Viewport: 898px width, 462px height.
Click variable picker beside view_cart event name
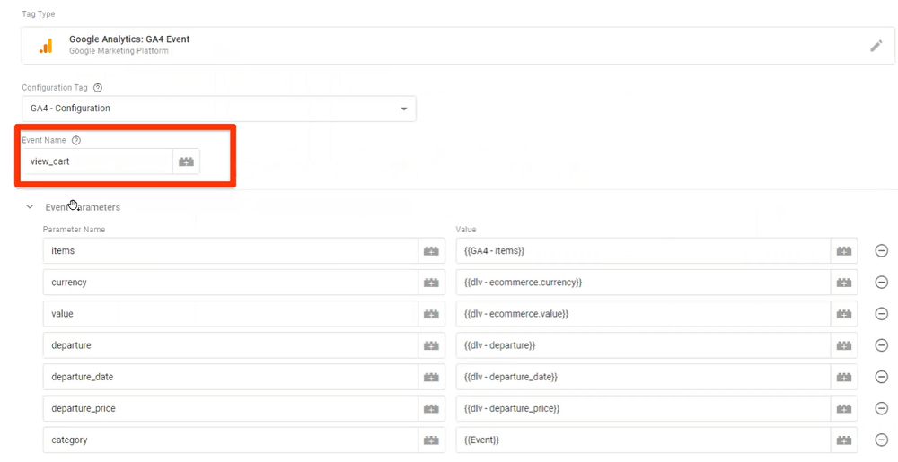click(x=186, y=161)
